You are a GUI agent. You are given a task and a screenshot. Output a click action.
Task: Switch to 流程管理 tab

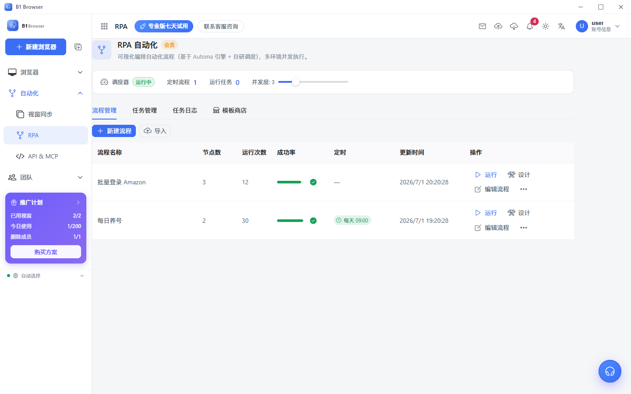click(104, 110)
